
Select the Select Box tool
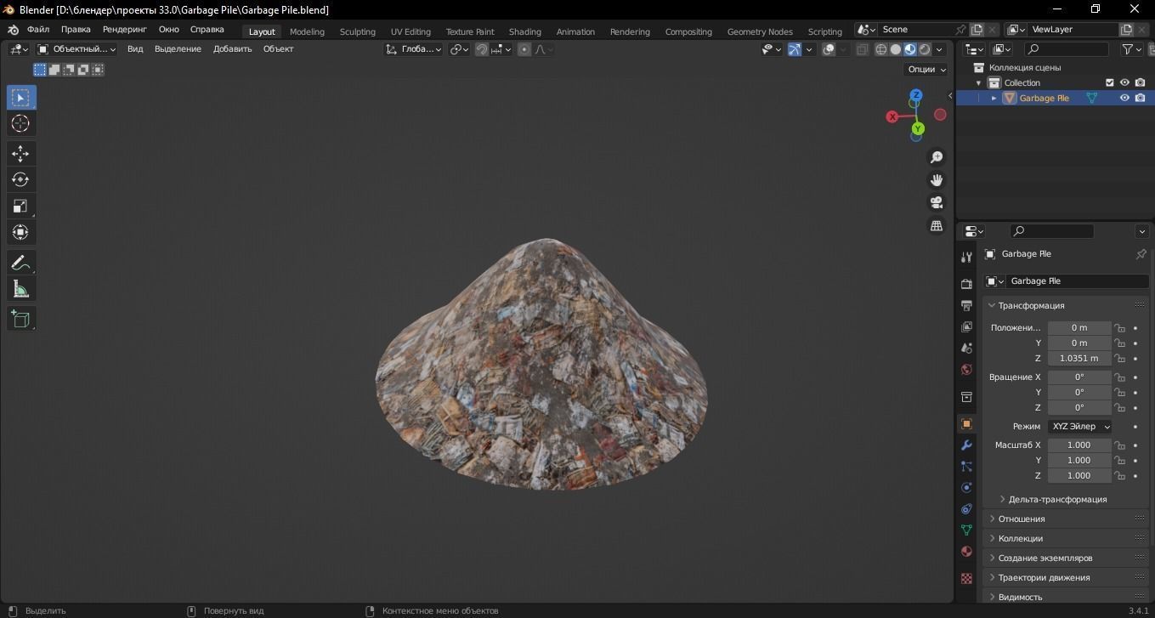pos(20,98)
